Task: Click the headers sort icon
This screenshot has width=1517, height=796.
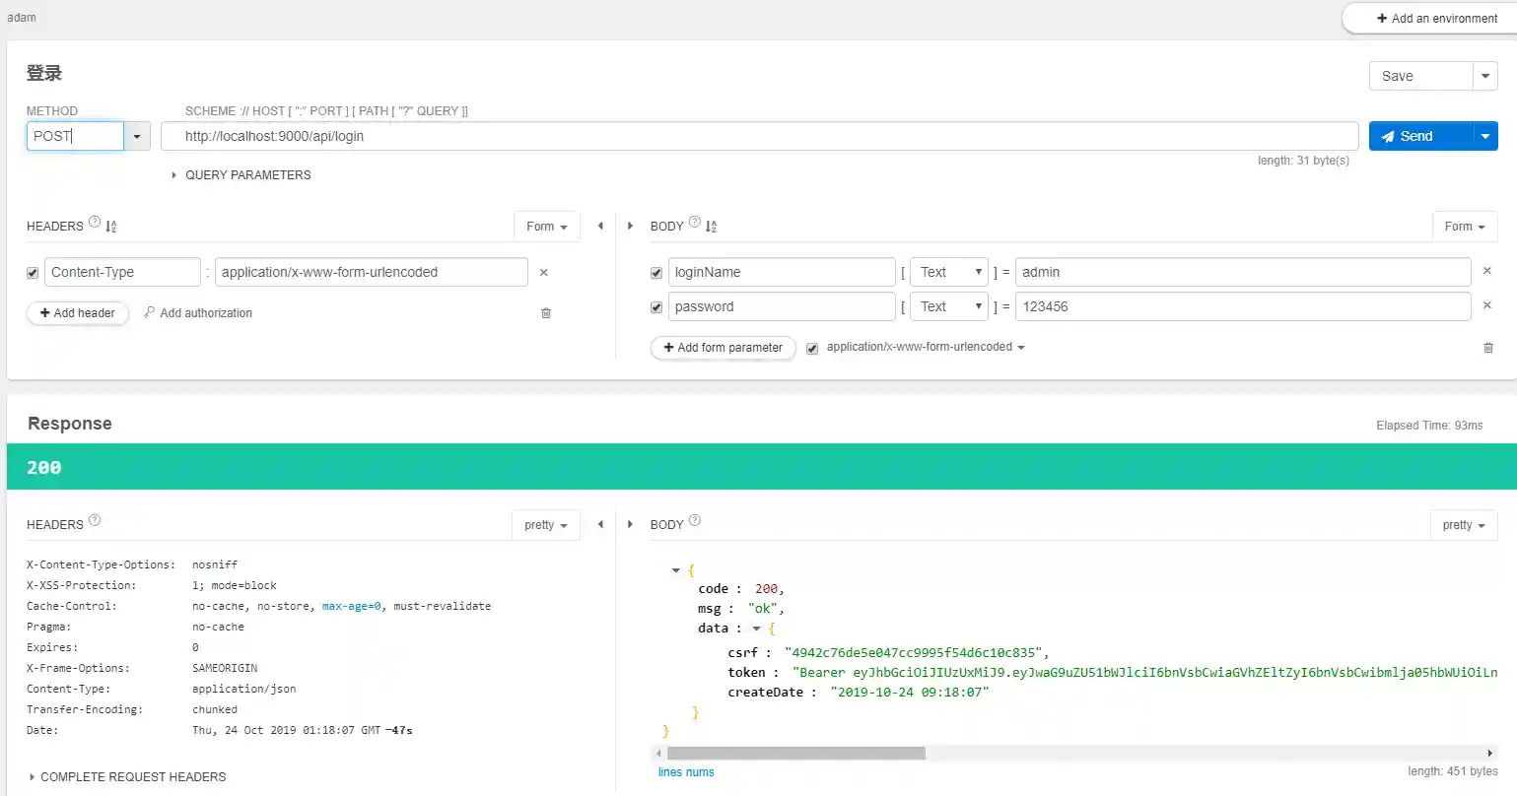Action: [111, 227]
